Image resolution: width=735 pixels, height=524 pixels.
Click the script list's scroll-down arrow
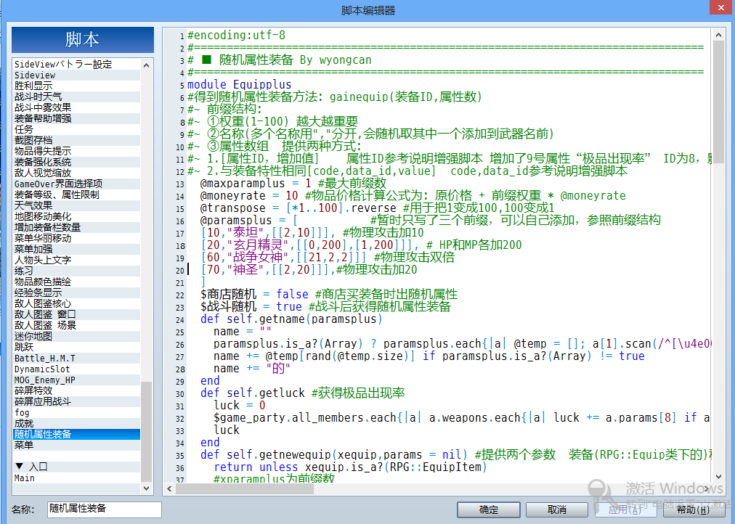146,488
